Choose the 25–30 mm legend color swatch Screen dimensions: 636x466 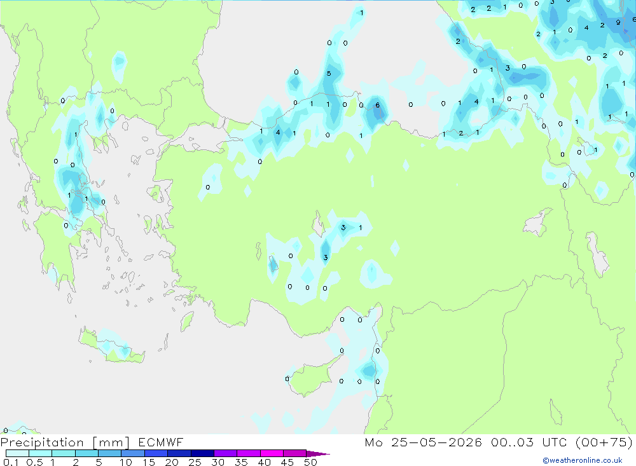tap(202, 453)
